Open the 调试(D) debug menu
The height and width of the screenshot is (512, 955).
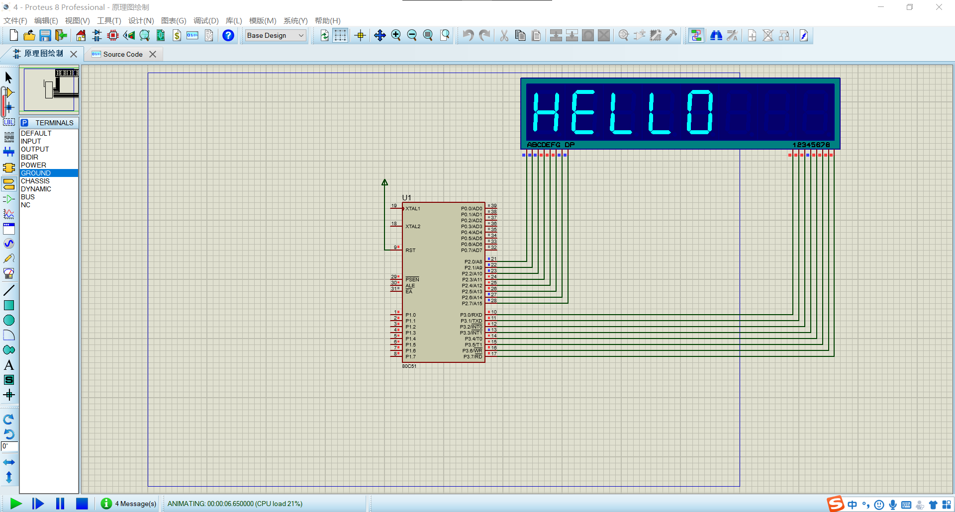pos(206,20)
